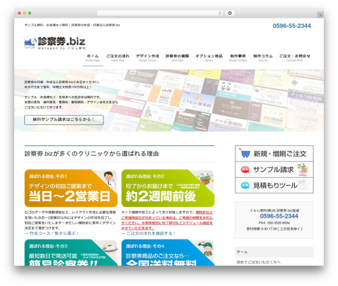Open the デザイン作成 menu item
This screenshot has height=286, width=338.
pyautogui.click(x=147, y=57)
